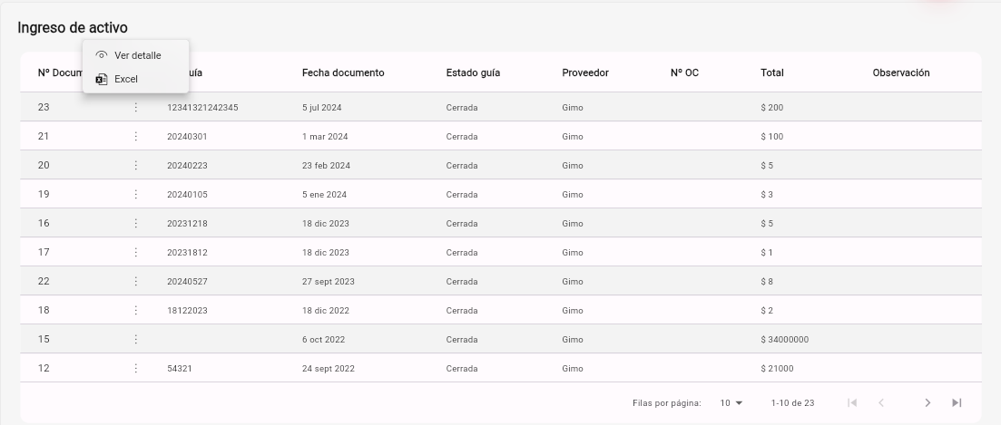The height and width of the screenshot is (425, 1001).
Task: Click the Estado guía column header
Action: coord(473,72)
